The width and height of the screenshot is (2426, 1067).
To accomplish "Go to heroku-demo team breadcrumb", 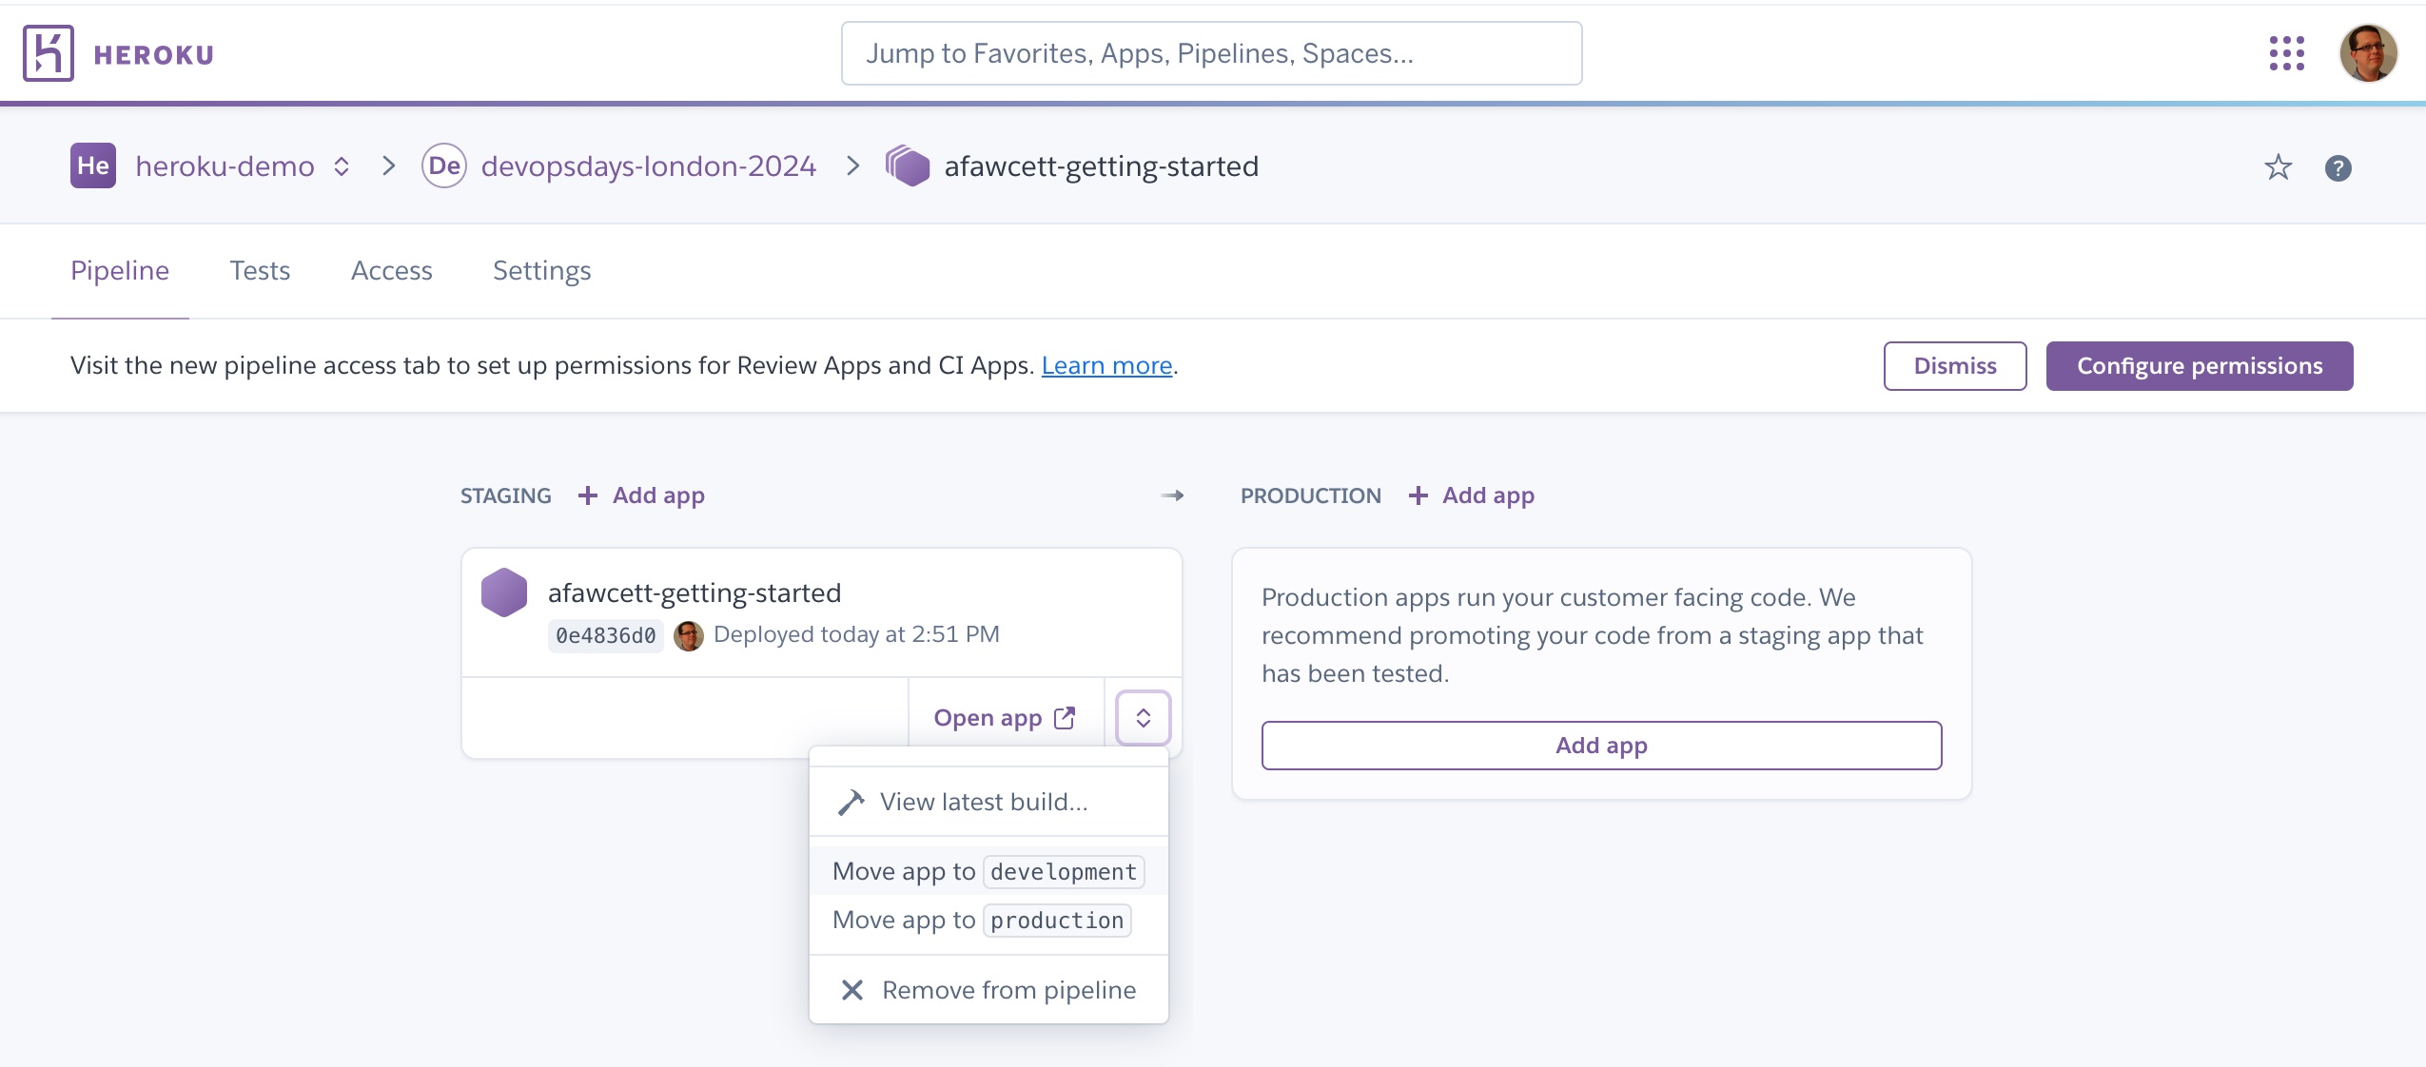I will coord(225,166).
